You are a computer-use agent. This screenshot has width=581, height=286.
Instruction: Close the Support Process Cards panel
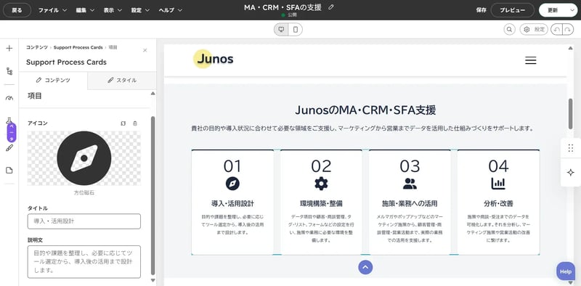click(x=145, y=50)
